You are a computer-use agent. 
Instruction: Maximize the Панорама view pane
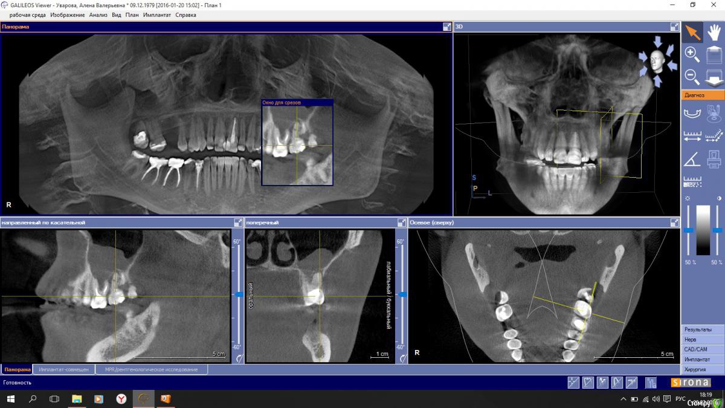[447, 27]
